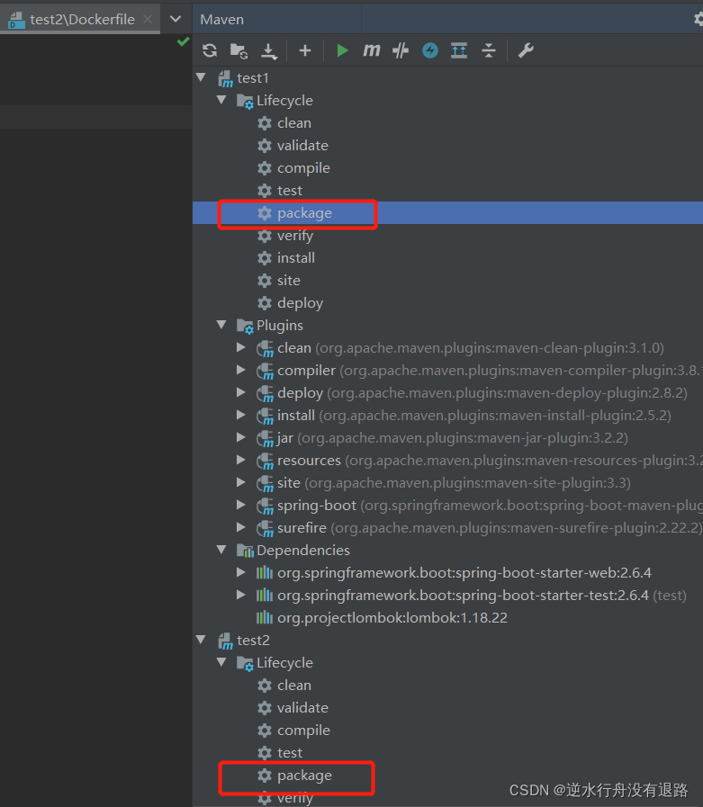Viewport: 703px width, 807px height.
Task: Select org.projectlombok:lombok:1.18.22 dependency
Action: point(392,617)
